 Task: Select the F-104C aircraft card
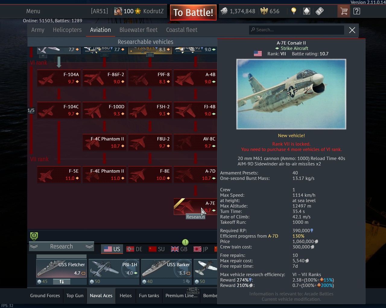[x=59, y=110]
